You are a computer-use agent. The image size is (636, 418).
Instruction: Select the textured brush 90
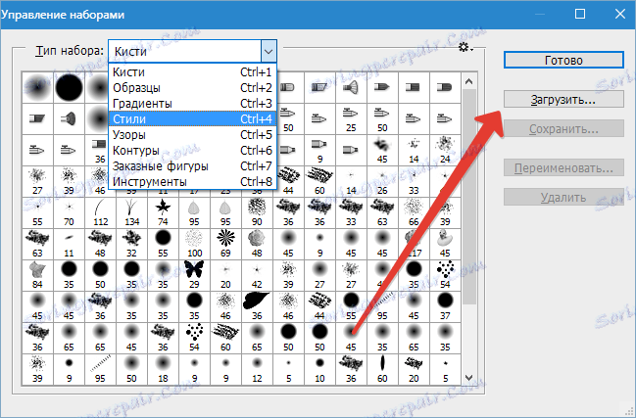click(257, 213)
